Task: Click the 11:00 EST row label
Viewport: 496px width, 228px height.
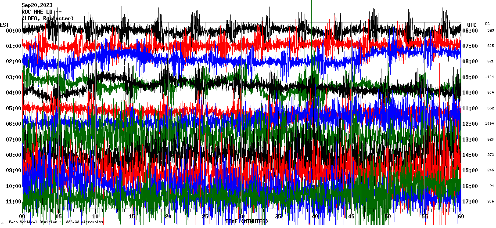Action: (x=14, y=202)
